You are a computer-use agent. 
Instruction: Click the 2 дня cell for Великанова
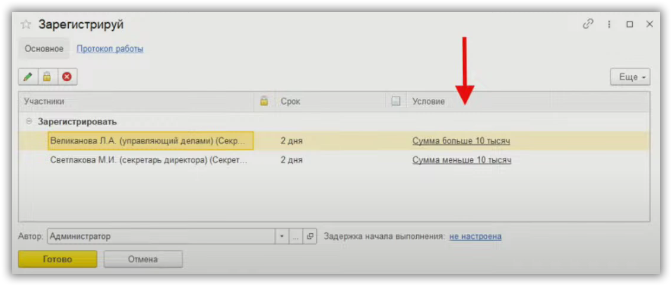291,141
